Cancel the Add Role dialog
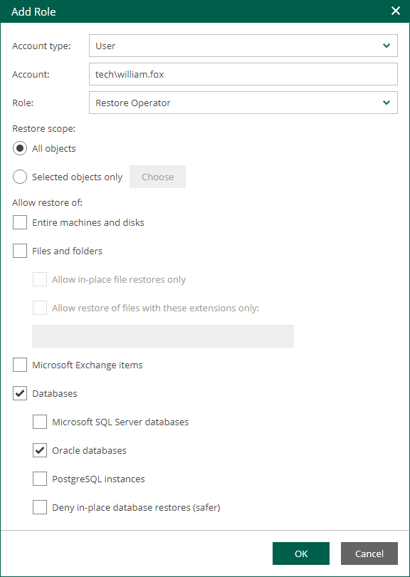This screenshot has height=577, width=410. pyautogui.click(x=369, y=553)
